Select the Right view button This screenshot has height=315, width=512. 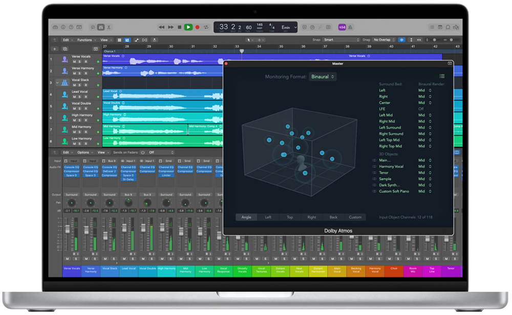click(x=311, y=217)
